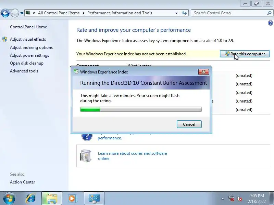Click the network status tray icon
The height and width of the screenshot is (205, 274).
(x=231, y=199)
